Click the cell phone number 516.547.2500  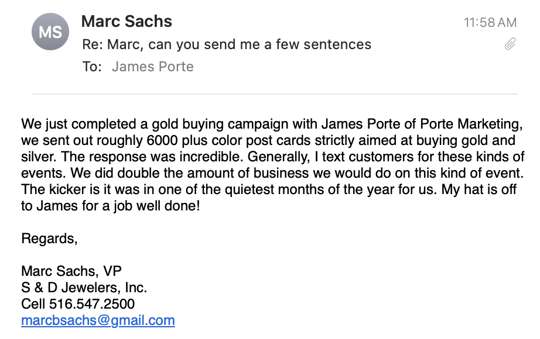[x=92, y=304]
